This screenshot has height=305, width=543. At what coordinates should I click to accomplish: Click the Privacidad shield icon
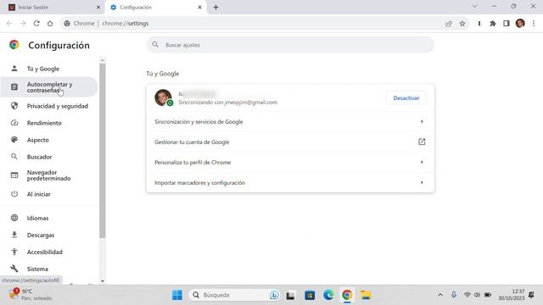[x=14, y=106]
